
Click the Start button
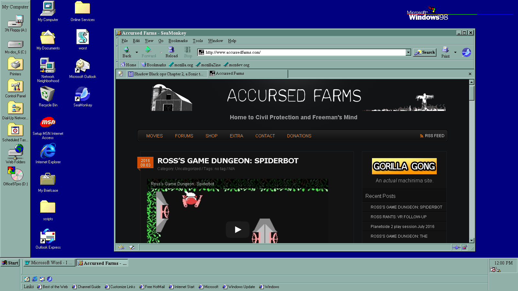(x=10, y=263)
